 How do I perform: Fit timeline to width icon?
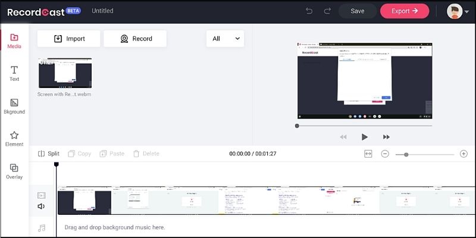tap(368, 154)
